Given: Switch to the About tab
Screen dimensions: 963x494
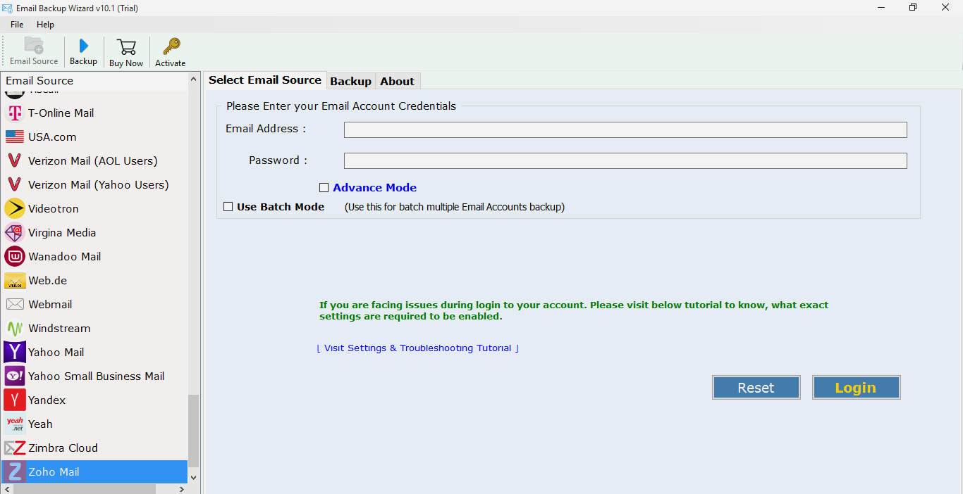Looking at the screenshot, I should (x=398, y=81).
